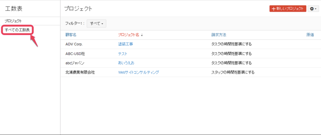Open the Webサイトコンサルティング project link
The image size is (321, 135).
pos(138,72)
